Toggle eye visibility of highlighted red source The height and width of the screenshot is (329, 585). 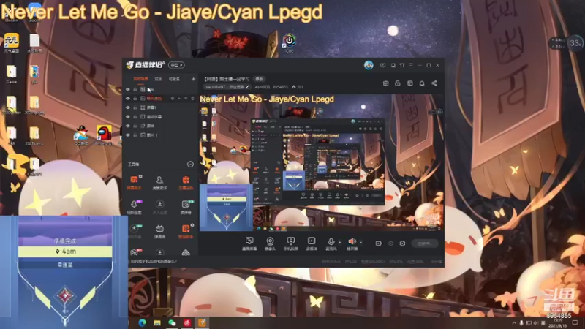128,99
